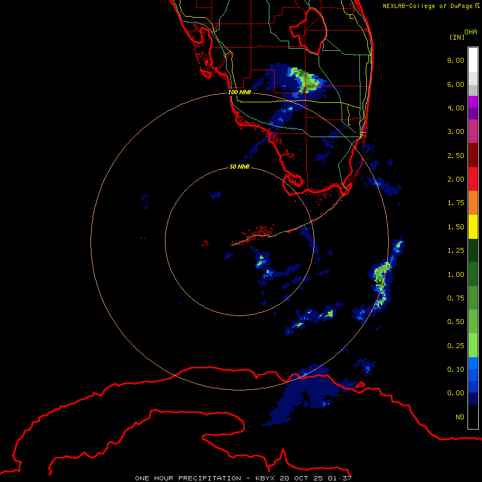This screenshot has height=482, width=482.
Task: Select the 0.10 legend value
Action: click(x=455, y=370)
